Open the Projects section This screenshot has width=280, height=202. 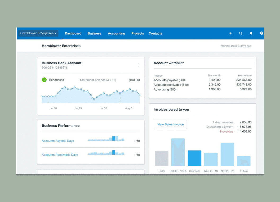[x=137, y=33]
